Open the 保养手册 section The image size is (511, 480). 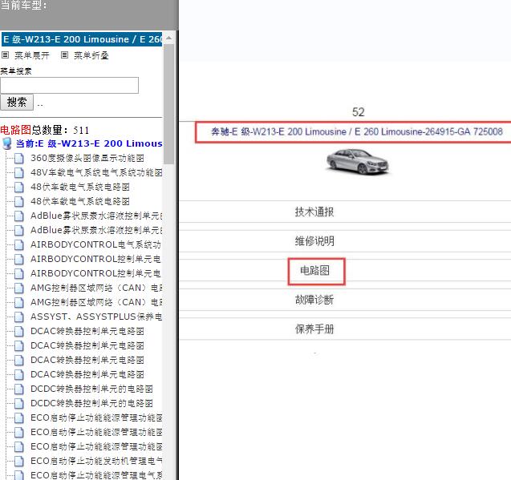point(314,329)
